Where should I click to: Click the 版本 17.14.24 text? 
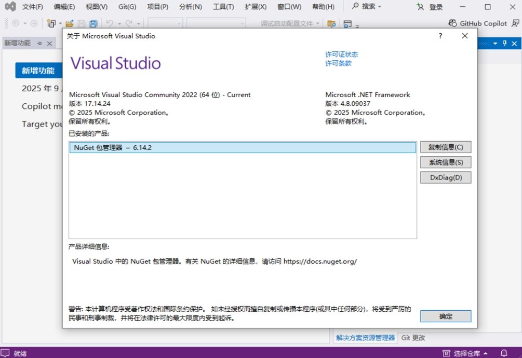pos(89,103)
